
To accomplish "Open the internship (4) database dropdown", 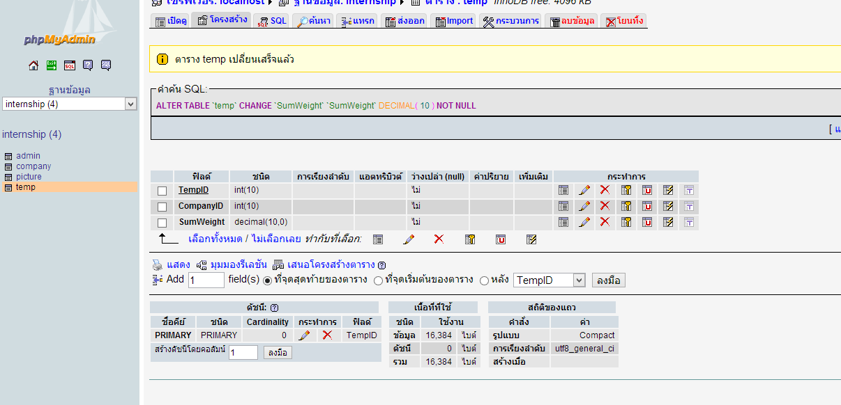I will (70, 104).
